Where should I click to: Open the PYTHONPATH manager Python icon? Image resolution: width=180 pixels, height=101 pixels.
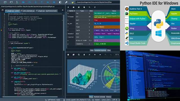click(x=73, y=2)
